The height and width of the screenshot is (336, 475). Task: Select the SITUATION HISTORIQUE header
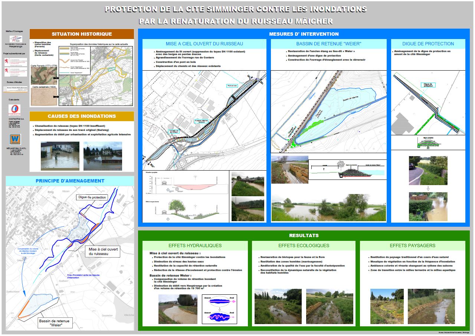[x=82, y=34]
